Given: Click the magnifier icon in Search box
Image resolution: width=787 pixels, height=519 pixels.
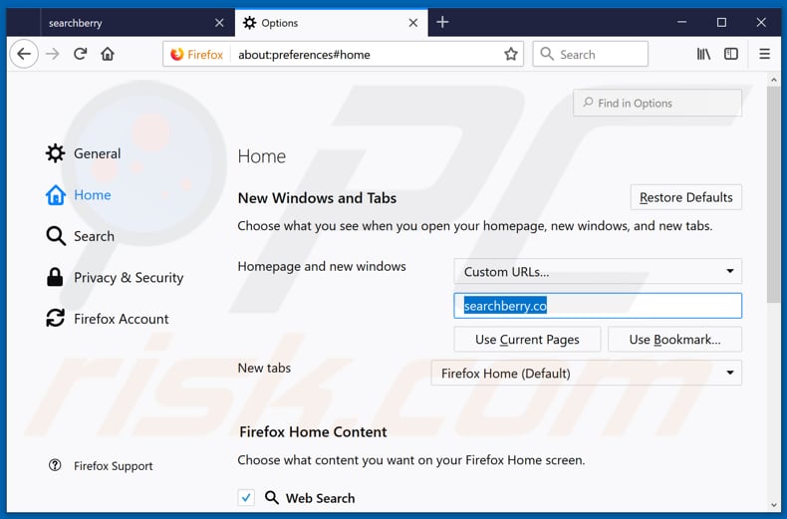Looking at the screenshot, I should pos(547,54).
